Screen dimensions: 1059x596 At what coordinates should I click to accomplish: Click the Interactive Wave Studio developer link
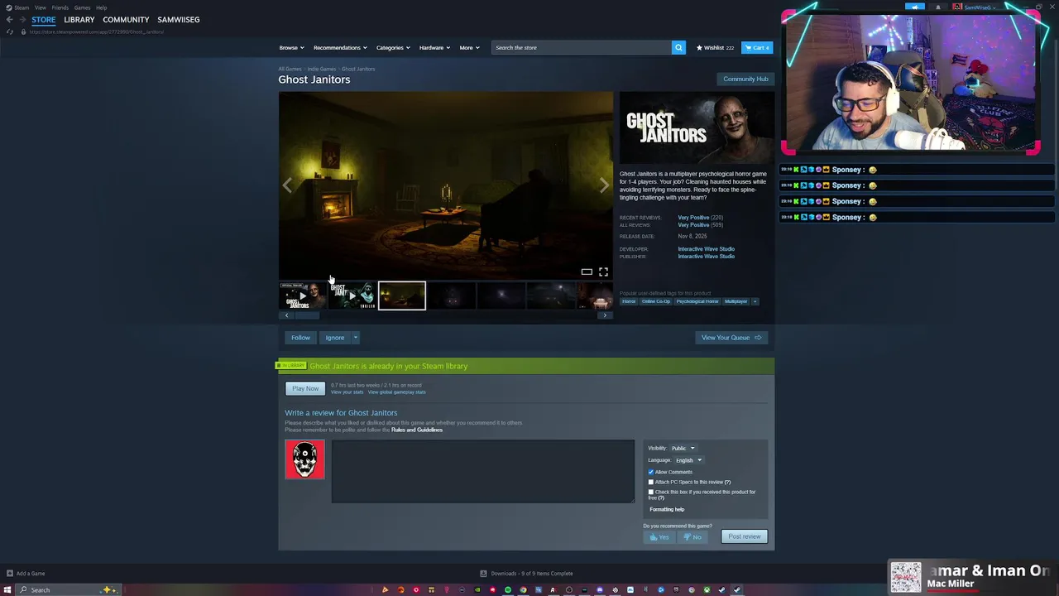[707, 249]
